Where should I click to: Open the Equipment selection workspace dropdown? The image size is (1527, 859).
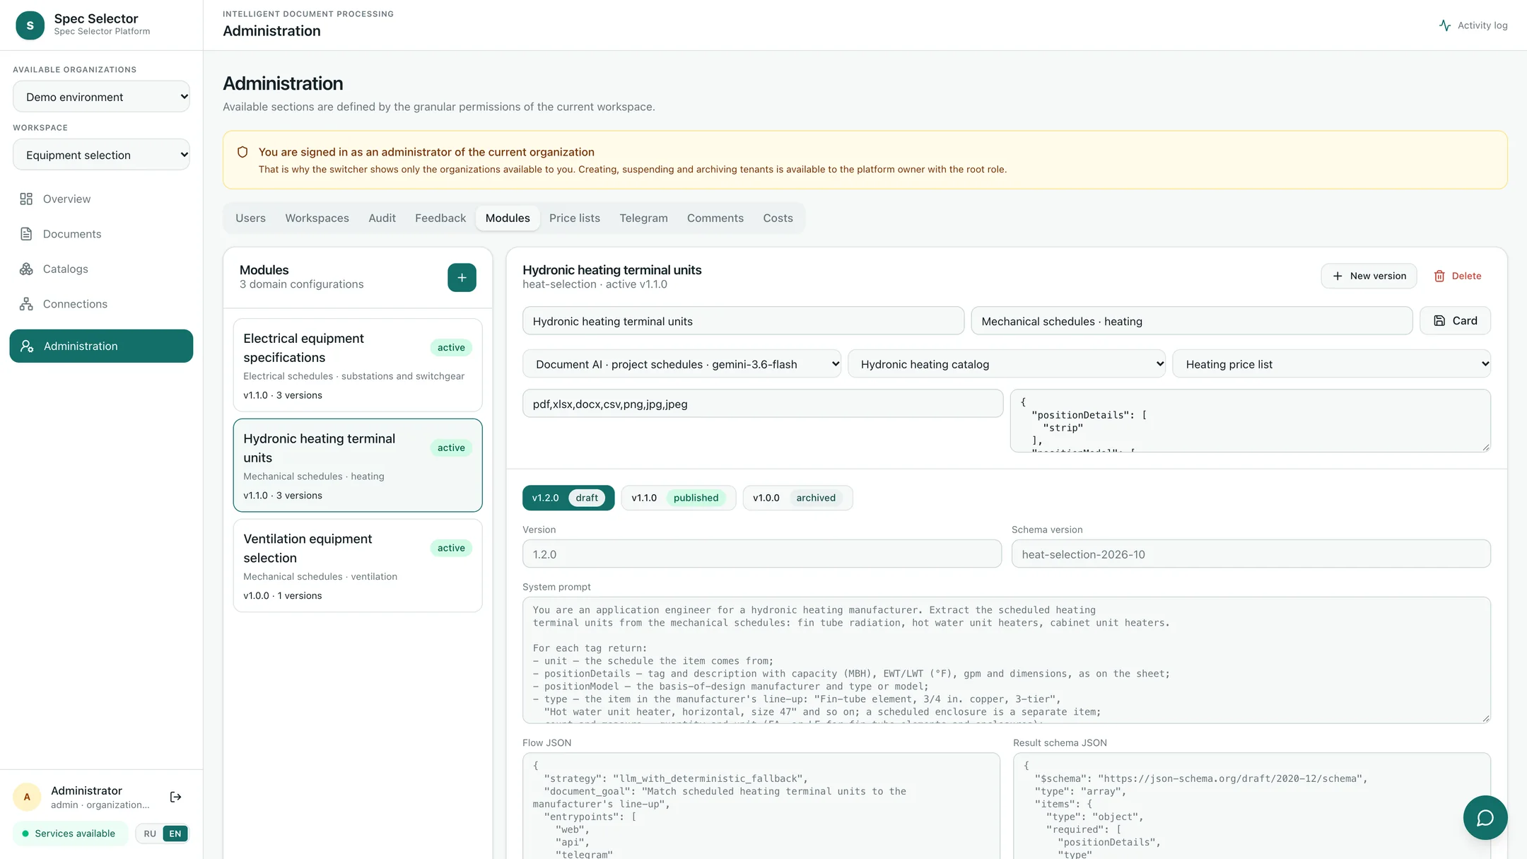(101, 155)
